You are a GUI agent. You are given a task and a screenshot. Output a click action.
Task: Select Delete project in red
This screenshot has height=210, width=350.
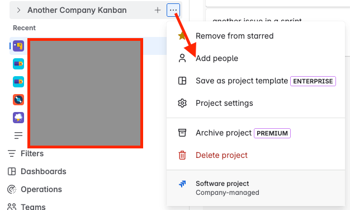tap(221, 155)
